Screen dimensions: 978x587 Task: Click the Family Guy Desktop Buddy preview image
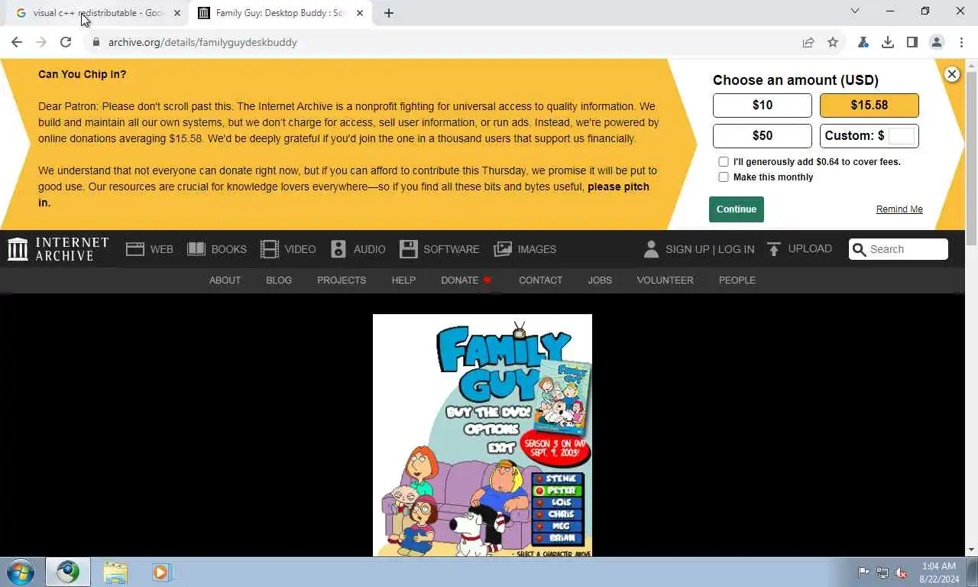coord(482,435)
